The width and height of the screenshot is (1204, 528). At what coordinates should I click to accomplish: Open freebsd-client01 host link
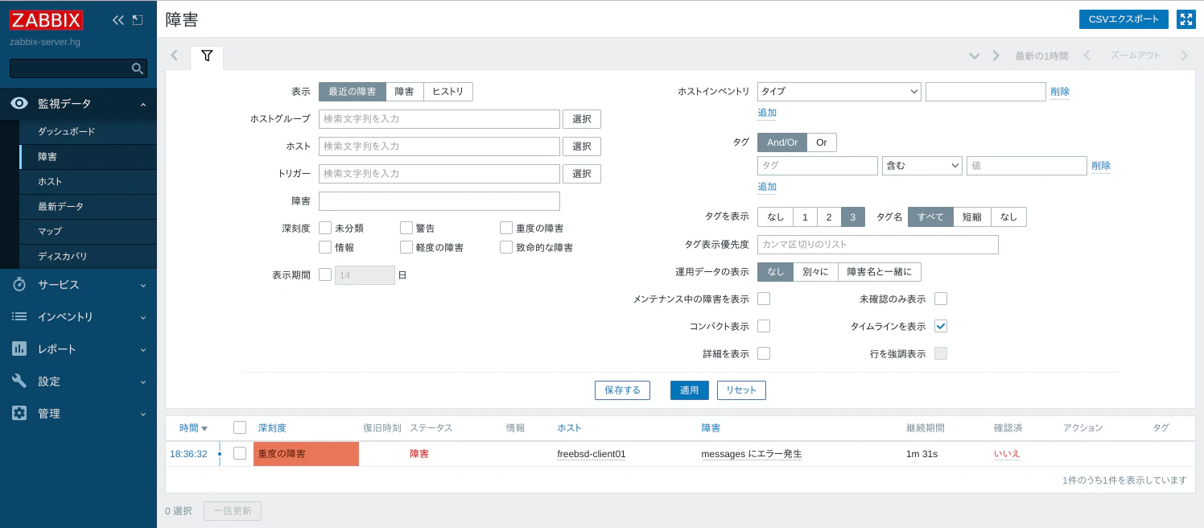(x=592, y=454)
